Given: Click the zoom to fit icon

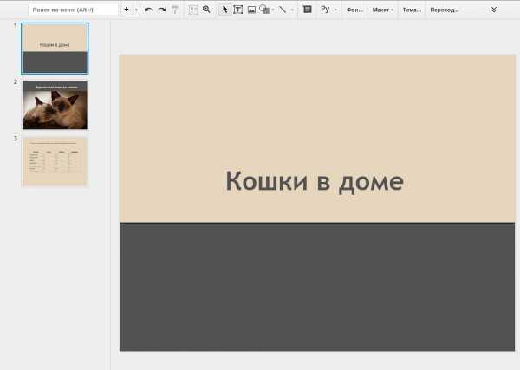Looking at the screenshot, I should click(193, 10).
